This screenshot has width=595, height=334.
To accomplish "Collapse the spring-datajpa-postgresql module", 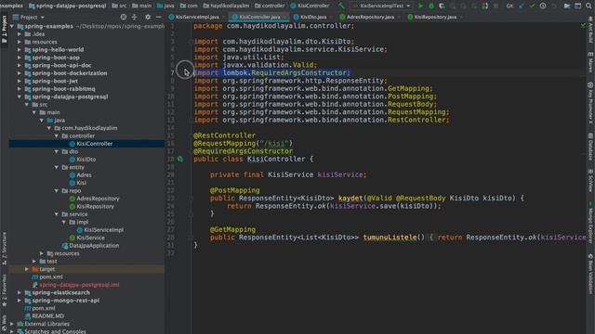I will click(x=20, y=96).
